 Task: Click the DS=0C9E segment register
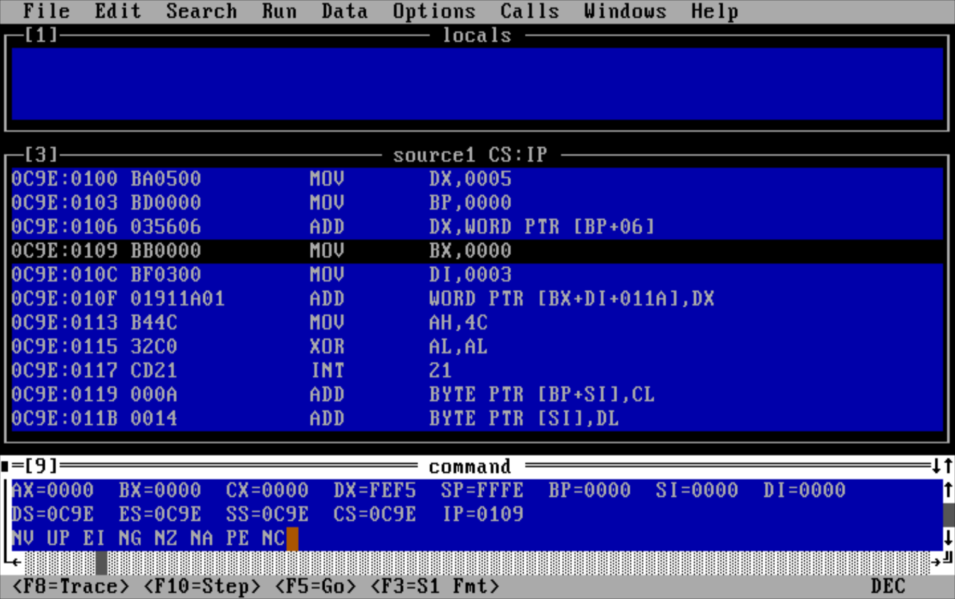point(53,514)
